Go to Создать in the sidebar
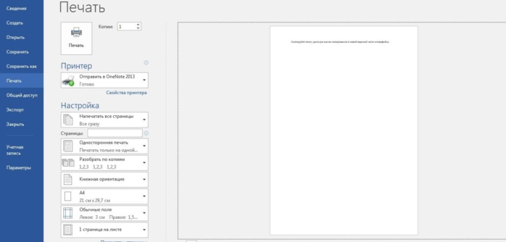The height and width of the screenshot is (242, 506). 15,23
